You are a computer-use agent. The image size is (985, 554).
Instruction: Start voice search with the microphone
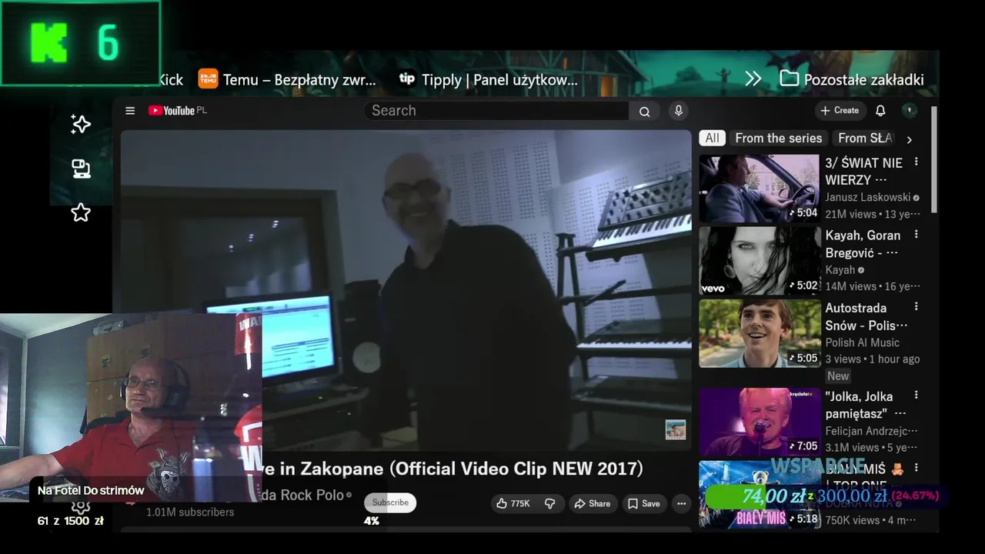(x=678, y=111)
